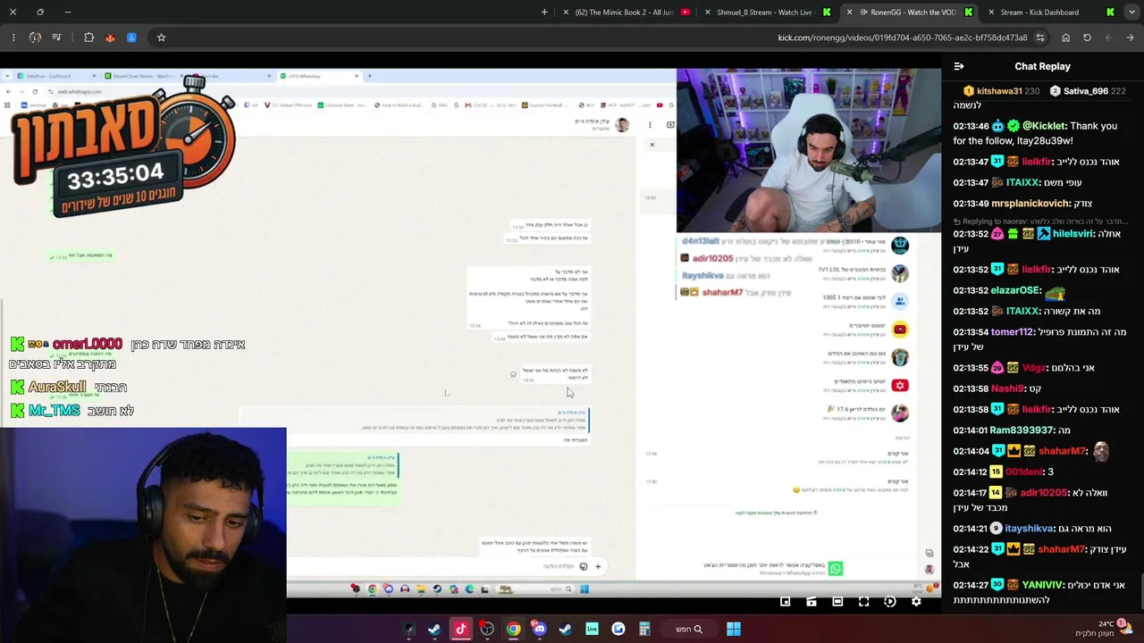Jump to chat timestamp 02:13:46
Image resolution: width=1144 pixels, height=643 pixels.
971,126
